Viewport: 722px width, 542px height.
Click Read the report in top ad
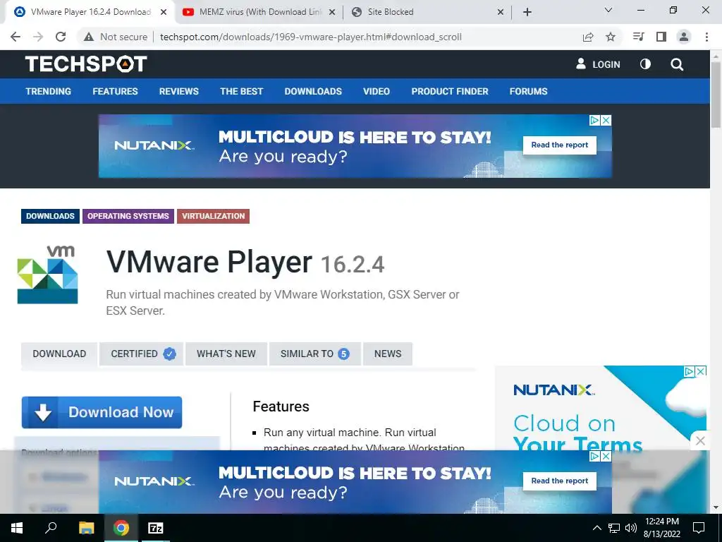coord(559,145)
